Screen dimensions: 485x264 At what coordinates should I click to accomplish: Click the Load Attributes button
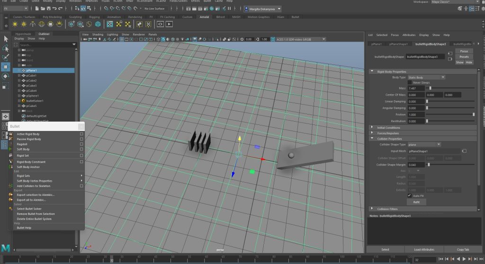[x=424, y=249]
